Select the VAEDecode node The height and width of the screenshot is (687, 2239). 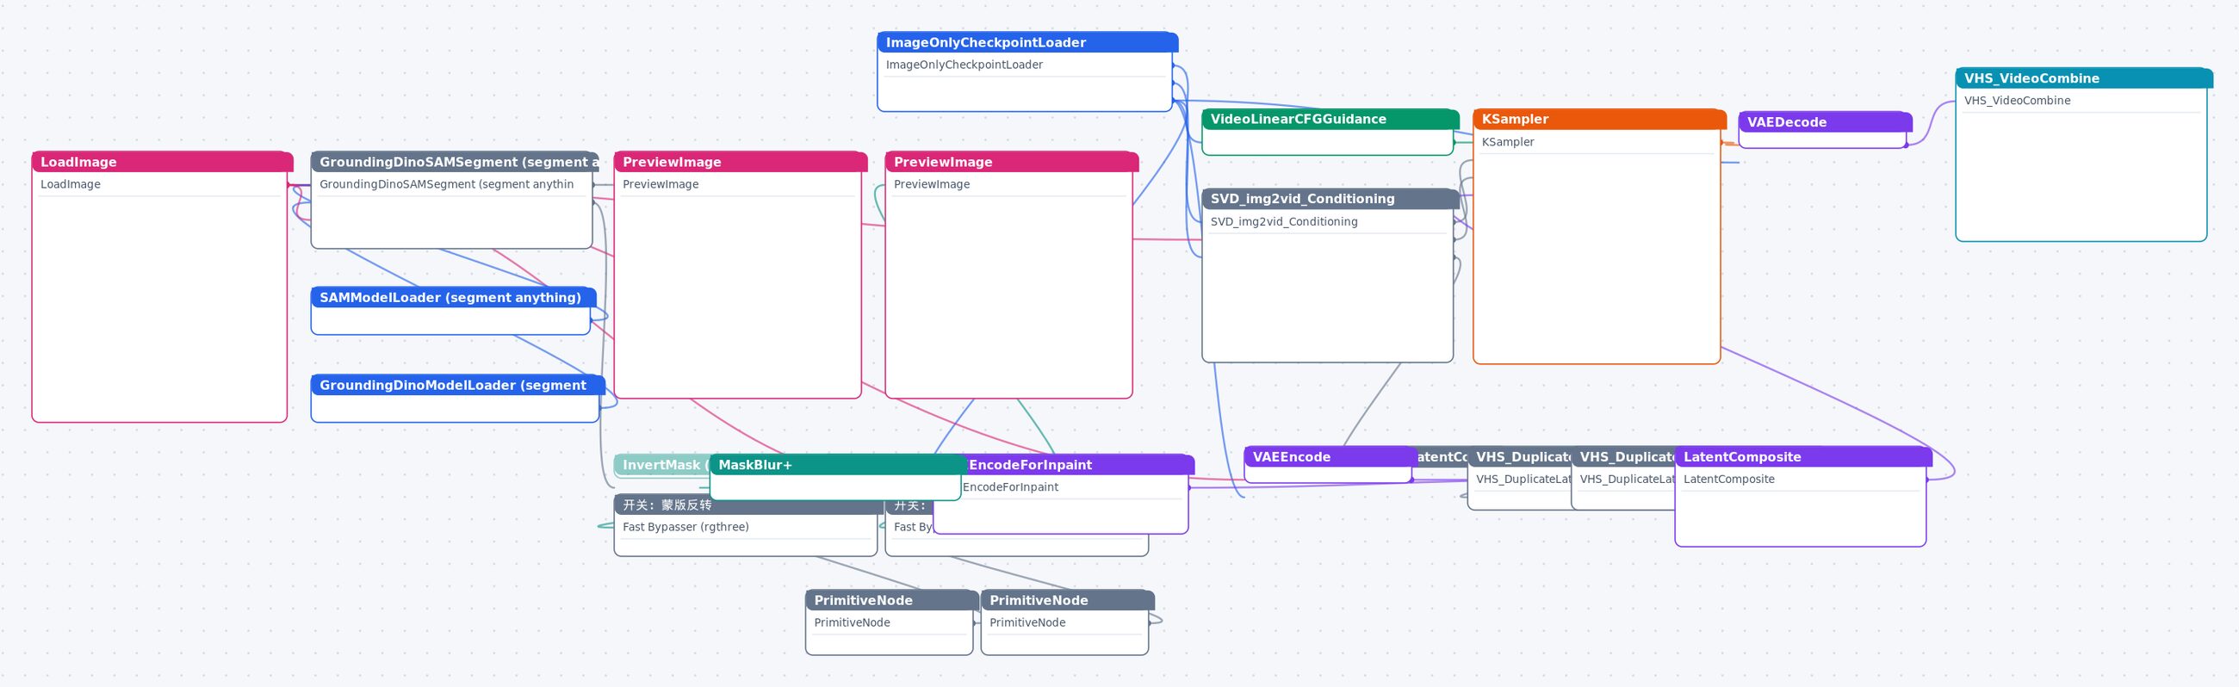(1825, 130)
